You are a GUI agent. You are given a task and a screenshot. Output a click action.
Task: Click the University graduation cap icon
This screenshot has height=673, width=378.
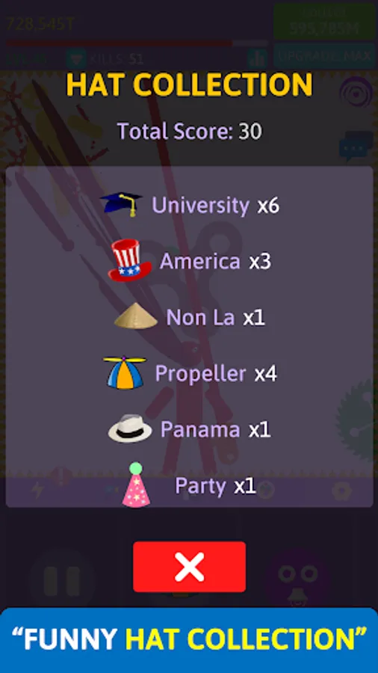pos(121,204)
